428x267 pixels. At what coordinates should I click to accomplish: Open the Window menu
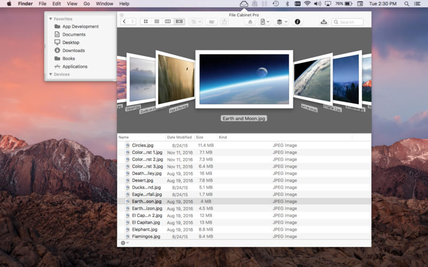[104, 4]
